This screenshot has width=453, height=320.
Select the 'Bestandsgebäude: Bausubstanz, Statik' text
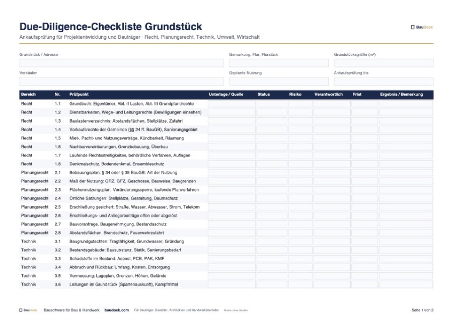pyautogui.click(x=125, y=250)
